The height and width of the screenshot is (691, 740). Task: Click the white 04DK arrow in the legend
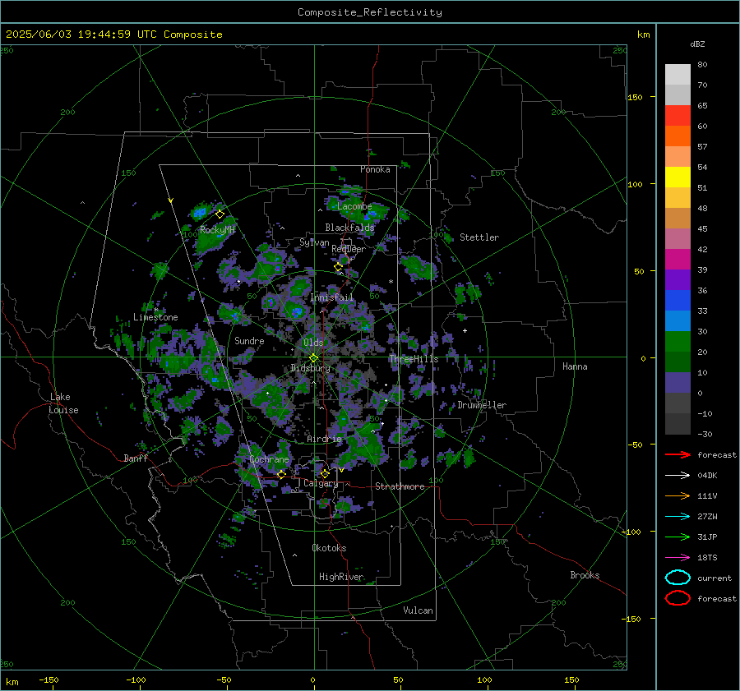click(x=678, y=476)
